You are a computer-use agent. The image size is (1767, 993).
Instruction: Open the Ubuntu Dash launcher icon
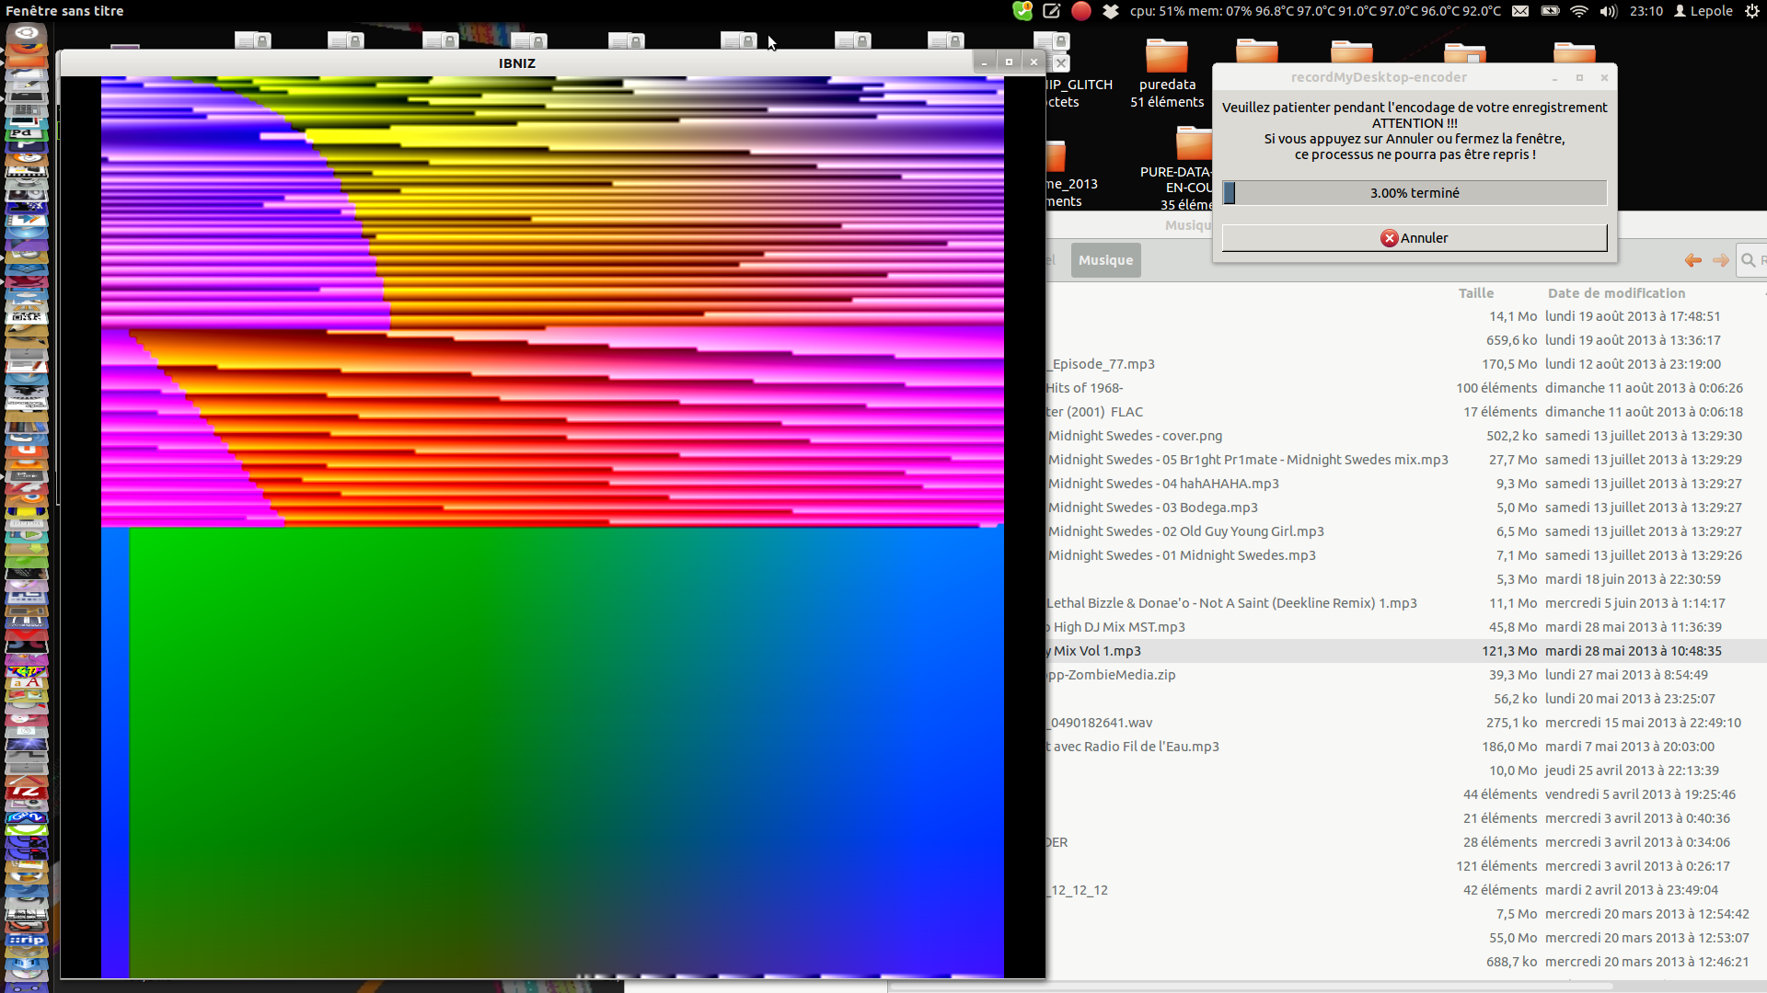pos(26,34)
